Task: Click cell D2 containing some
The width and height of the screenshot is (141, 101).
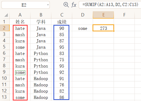Action: (83, 28)
